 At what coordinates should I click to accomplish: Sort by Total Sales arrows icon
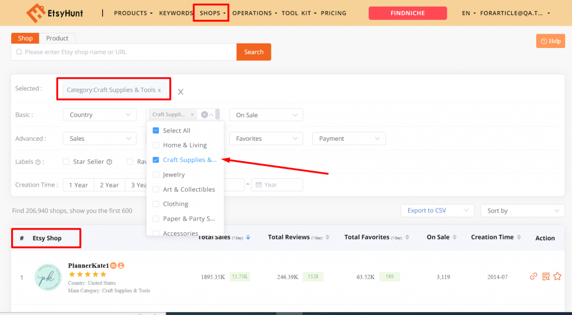coord(248,237)
